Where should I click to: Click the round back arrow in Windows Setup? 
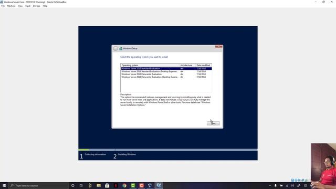click(115, 49)
